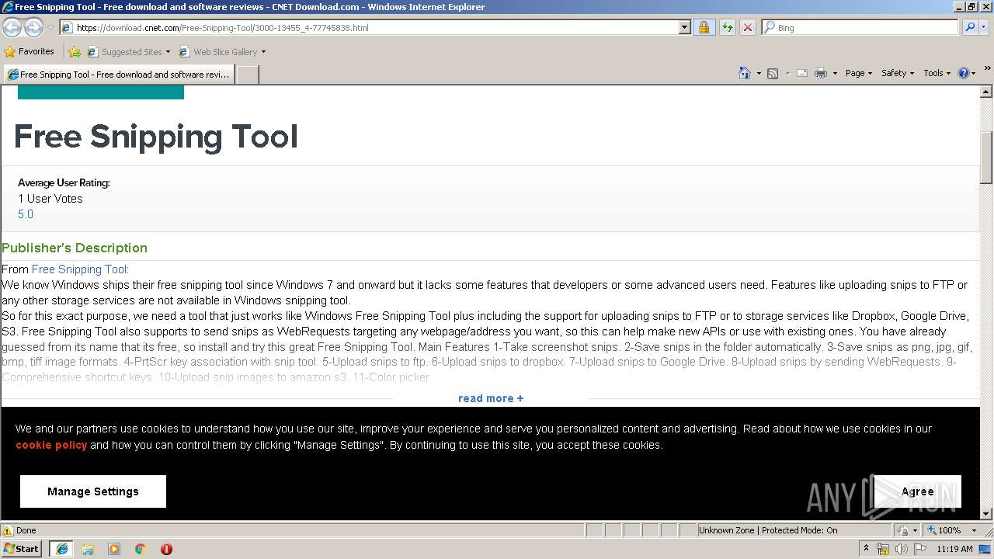
Task: Click the network status tray icon
Action: tap(883, 549)
